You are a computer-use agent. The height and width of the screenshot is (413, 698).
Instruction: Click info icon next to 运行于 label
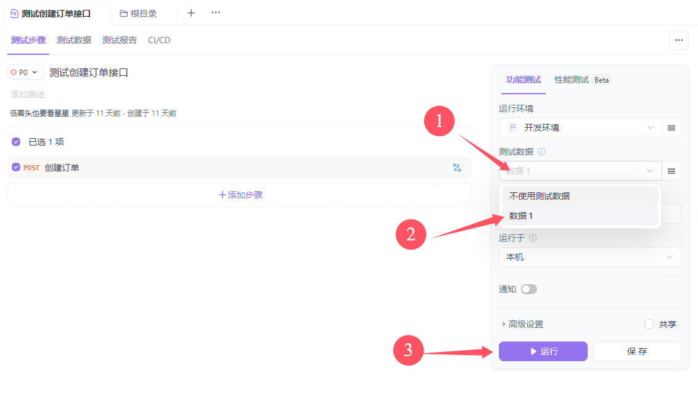coord(533,238)
